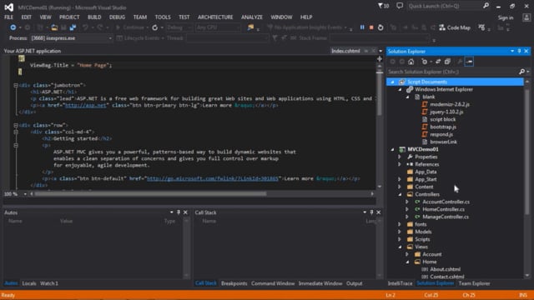Open the editor zoom percentage dropdown
The image size is (534, 300).
25,194
